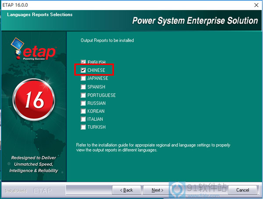Enable SPANISH output reports
The height and width of the screenshot is (199, 263).
pyautogui.click(x=83, y=87)
